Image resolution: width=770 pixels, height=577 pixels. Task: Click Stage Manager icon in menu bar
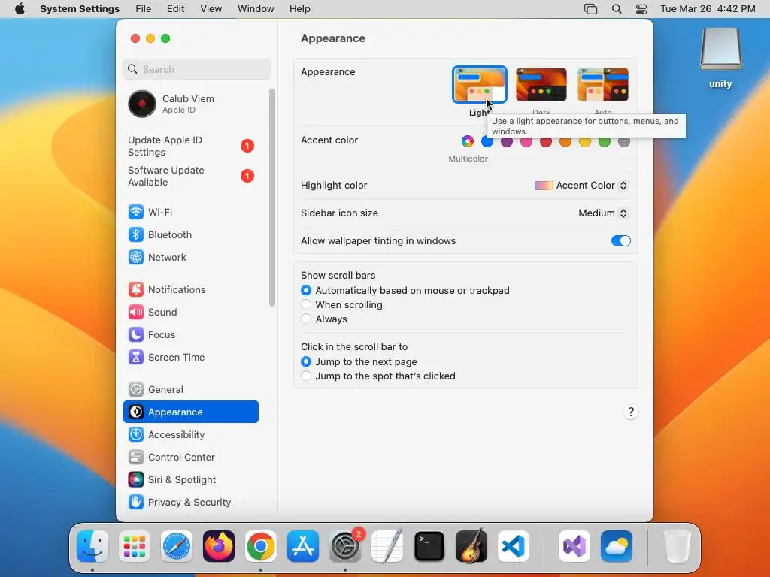(x=591, y=9)
